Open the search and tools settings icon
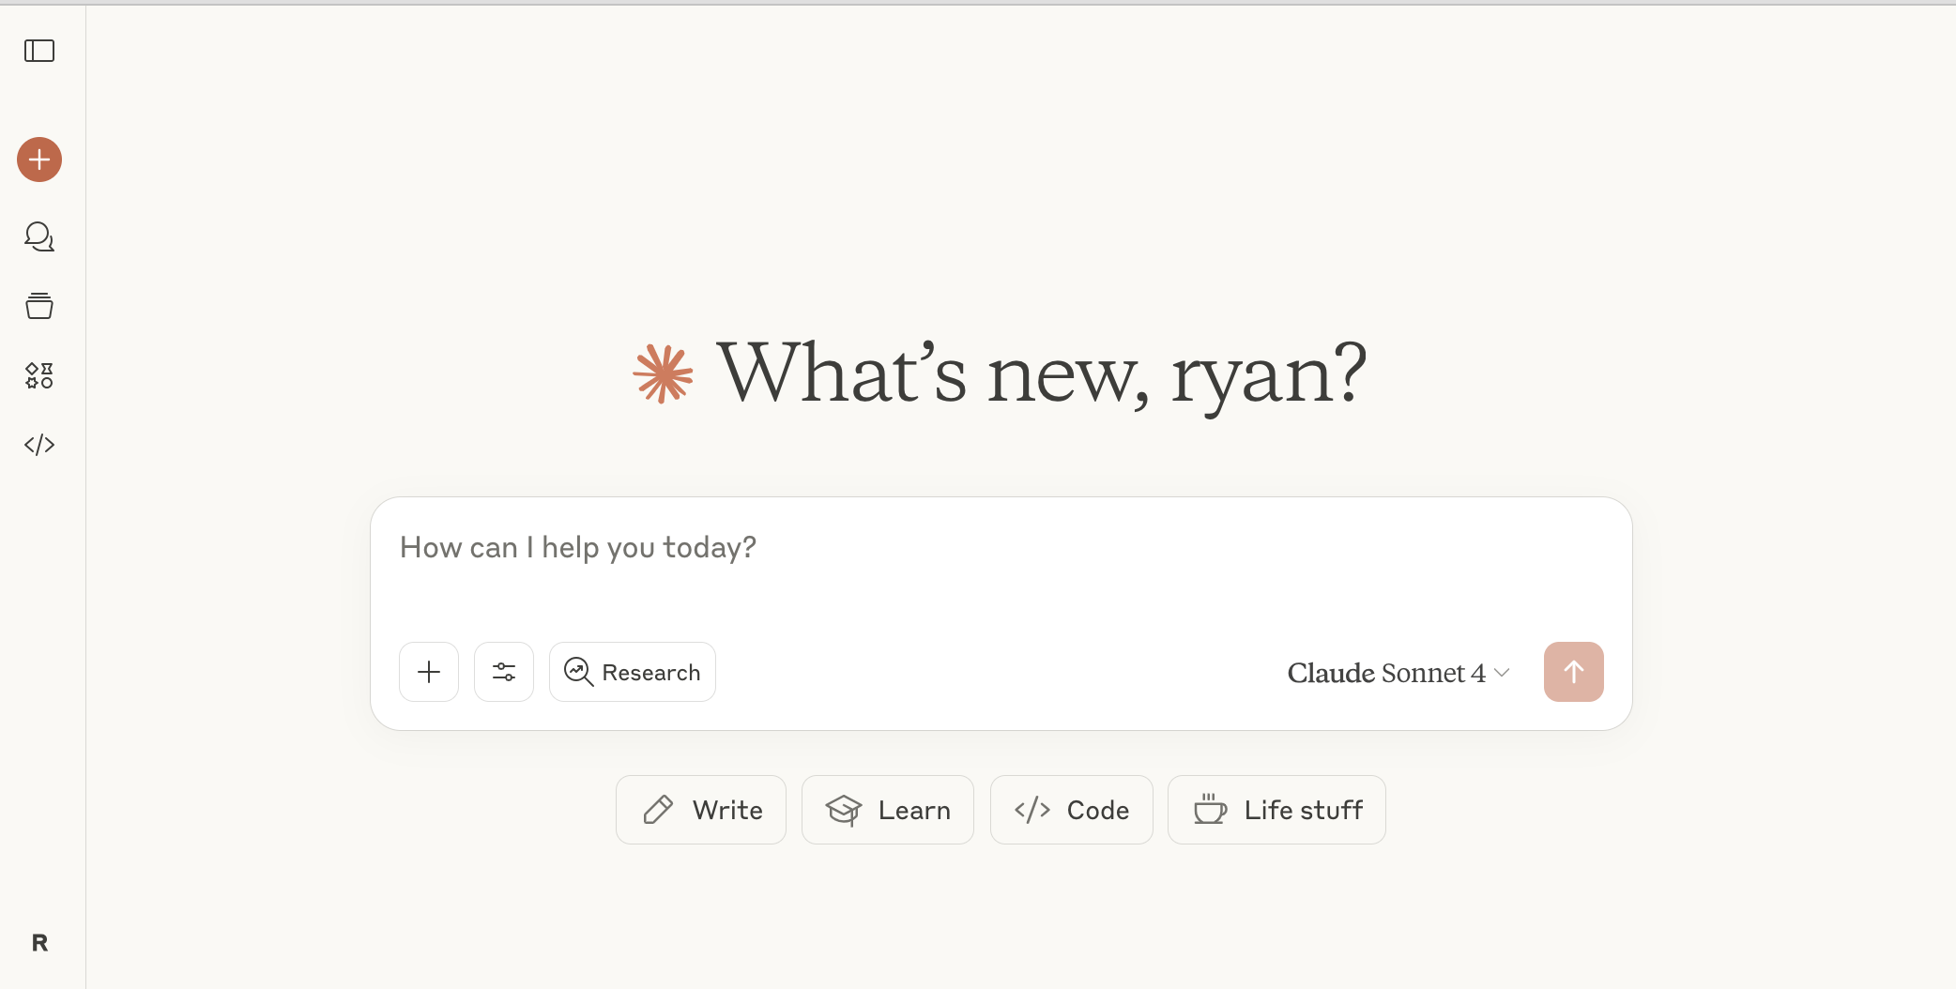The width and height of the screenshot is (1956, 989). point(504,672)
